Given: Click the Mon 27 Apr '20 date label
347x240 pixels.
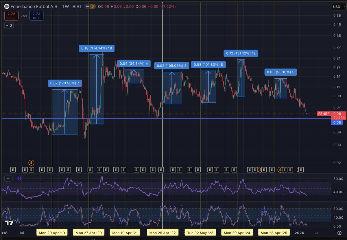Looking at the screenshot, I should (88, 232).
